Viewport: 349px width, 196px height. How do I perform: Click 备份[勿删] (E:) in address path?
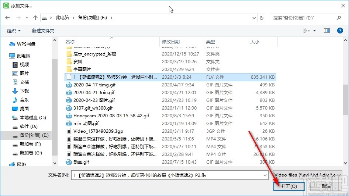(x=92, y=18)
